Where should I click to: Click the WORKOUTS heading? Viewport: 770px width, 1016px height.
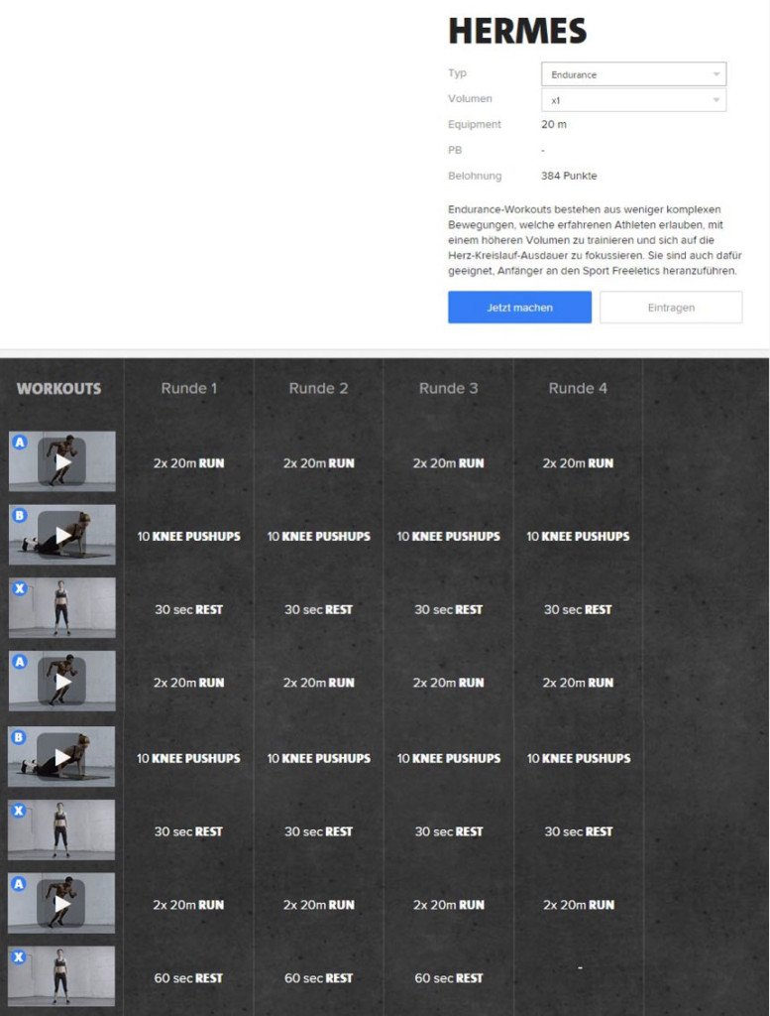point(58,389)
